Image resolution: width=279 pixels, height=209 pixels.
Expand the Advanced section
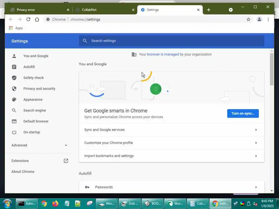point(39,145)
